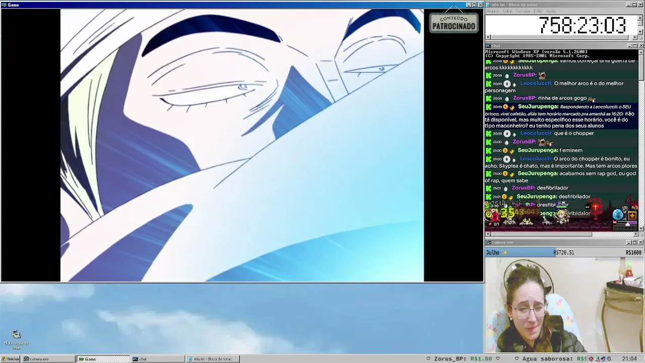Click the webcam video feed in camera.exe

pos(564,305)
